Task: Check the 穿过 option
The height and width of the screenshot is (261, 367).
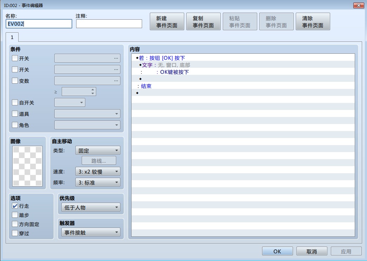Action: [15, 233]
